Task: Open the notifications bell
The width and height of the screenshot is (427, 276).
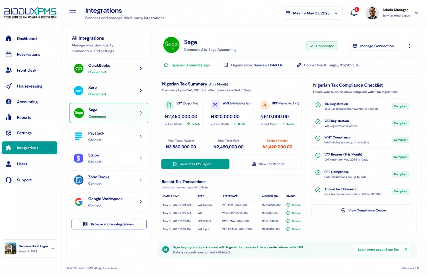Action: pos(354,13)
